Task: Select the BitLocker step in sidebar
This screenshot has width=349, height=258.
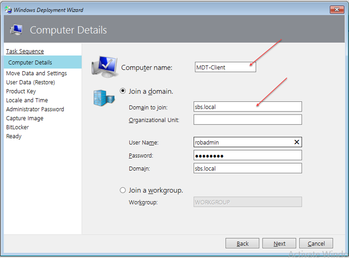Action: (17, 127)
